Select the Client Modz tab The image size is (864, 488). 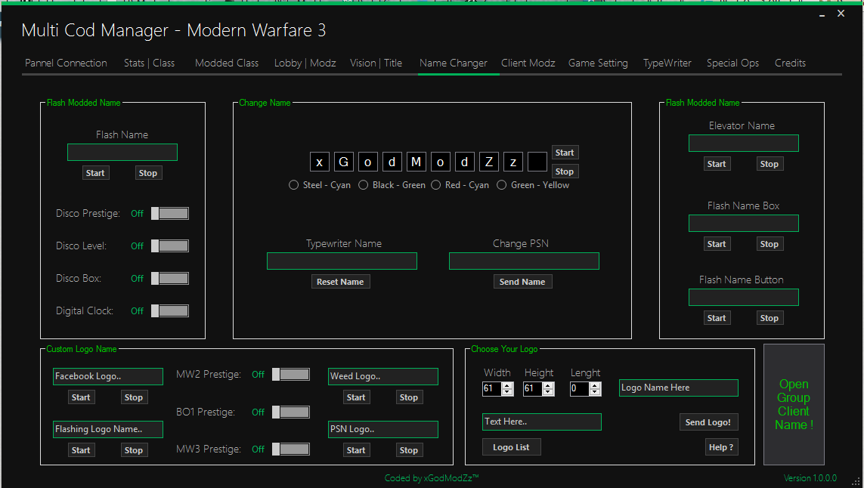[528, 63]
